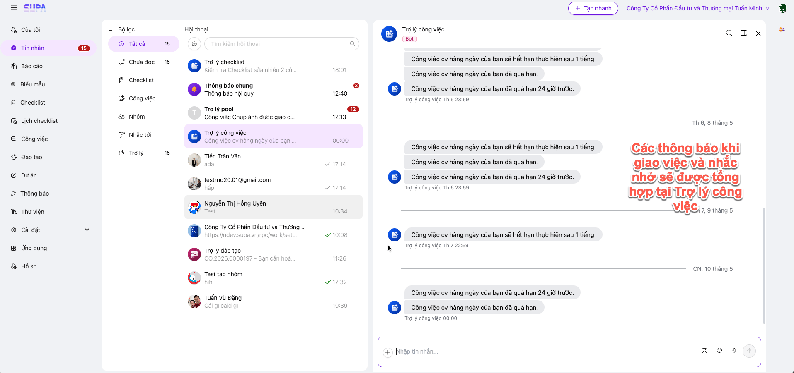Search within the chat using magnifier icon
Viewport: 794px width, 373px height.
[729, 33]
